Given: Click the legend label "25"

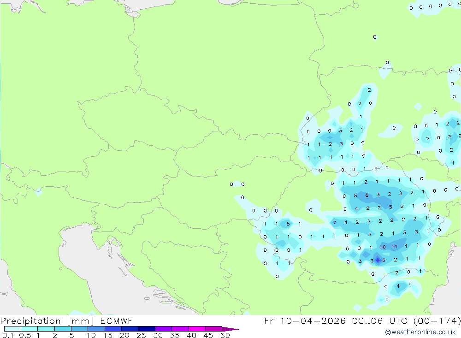Looking at the screenshot, I should (x=141, y=335).
